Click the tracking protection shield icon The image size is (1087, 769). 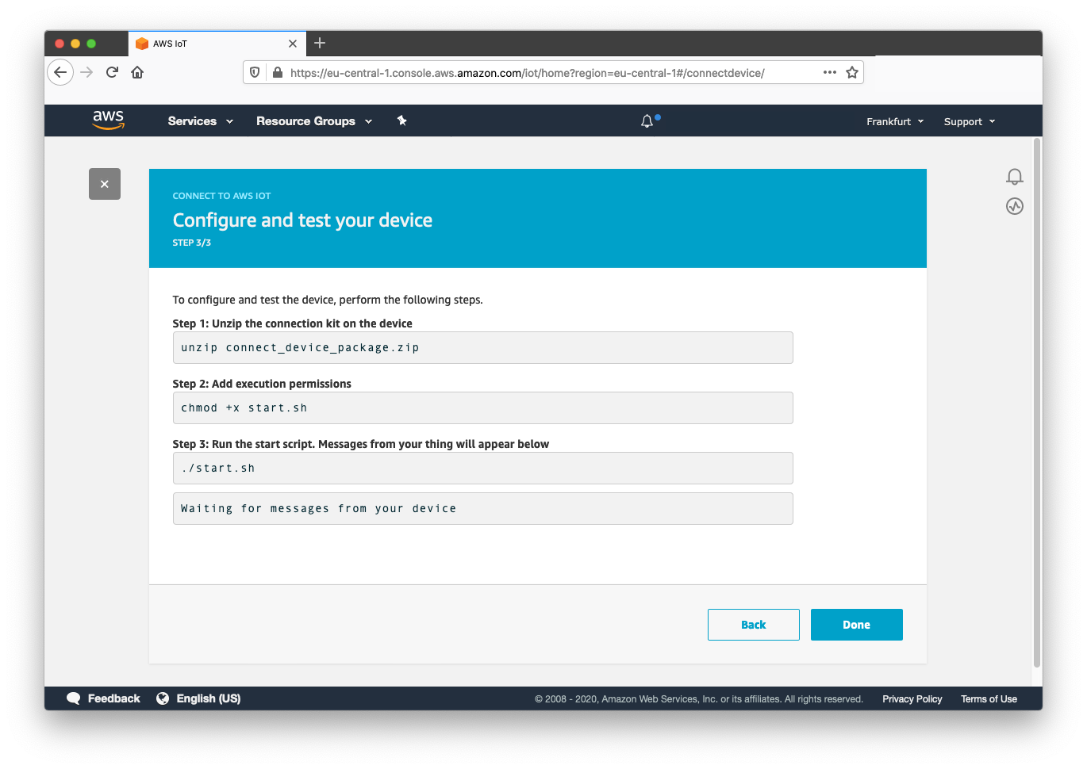click(x=255, y=72)
